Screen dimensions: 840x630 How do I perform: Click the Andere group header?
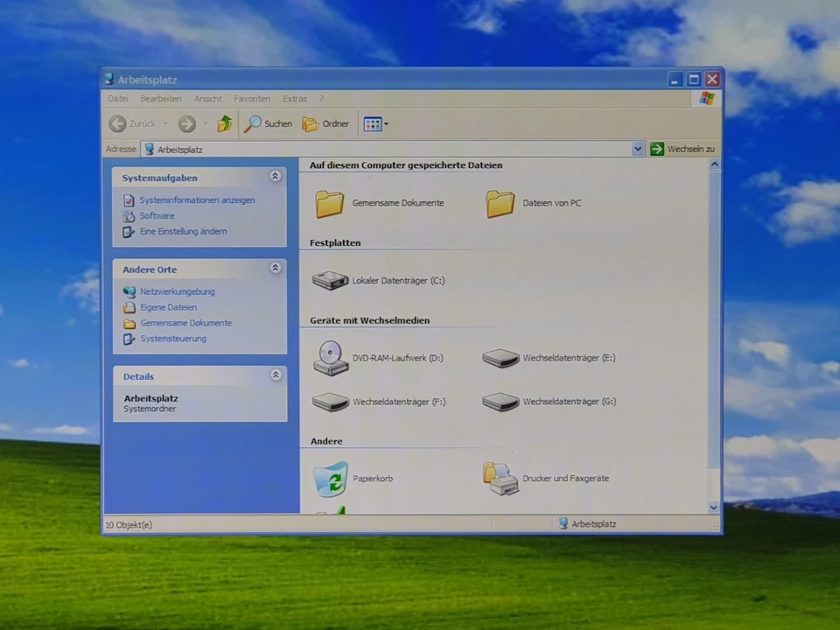pyautogui.click(x=326, y=441)
